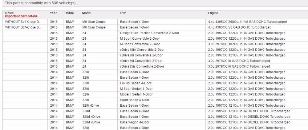Click the Make column header
308x130 pixels.
[70, 13]
